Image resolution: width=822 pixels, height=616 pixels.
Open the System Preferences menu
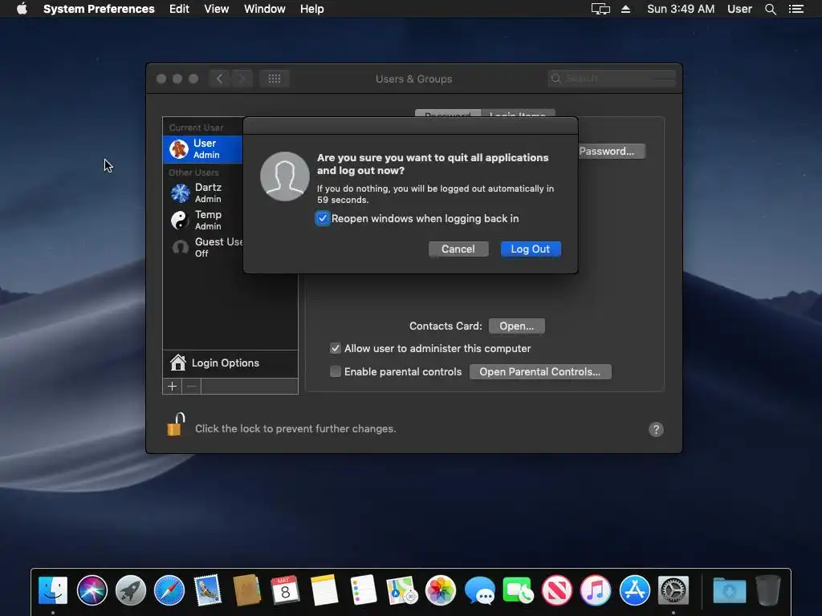pos(99,9)
